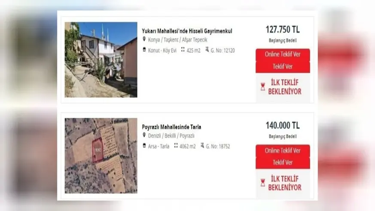This screenshot has width=375, height=211.
Task: Click listing number icon beside G. No: 12120
Action: click(207, 49)
